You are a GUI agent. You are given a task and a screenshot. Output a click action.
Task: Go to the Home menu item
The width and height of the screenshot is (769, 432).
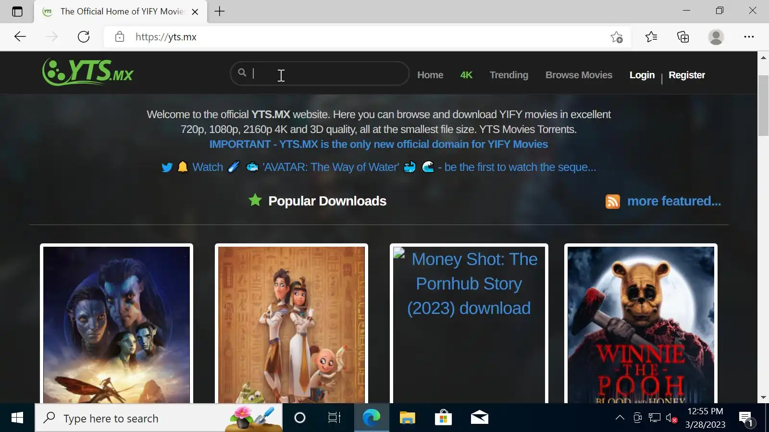pyautogui.click(x=430, y=75)
